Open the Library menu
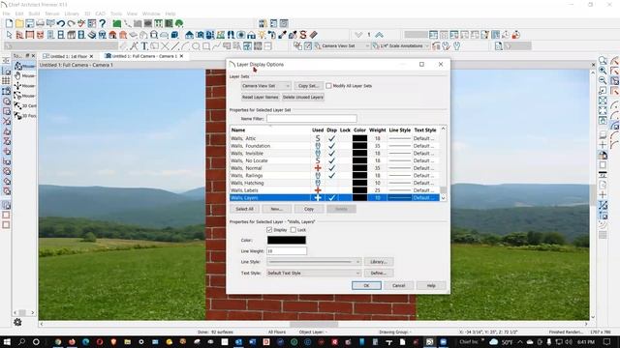 [72, 14]
